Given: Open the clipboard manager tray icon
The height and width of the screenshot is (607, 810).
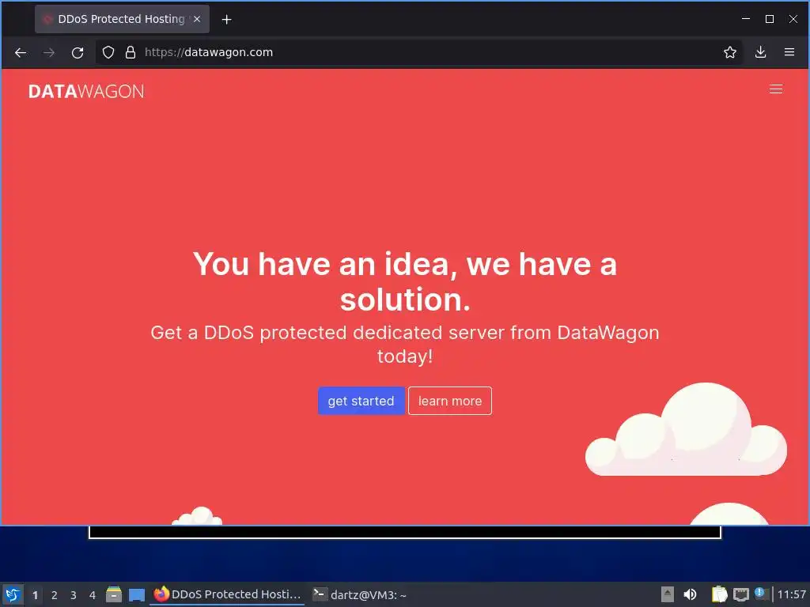Looking at the screenshot, I should click(x=719, y=594).
